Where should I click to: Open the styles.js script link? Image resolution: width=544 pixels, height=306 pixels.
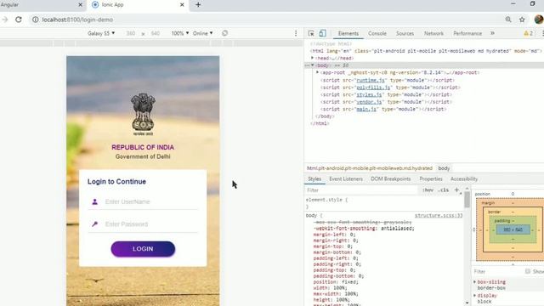coord(369,94)
